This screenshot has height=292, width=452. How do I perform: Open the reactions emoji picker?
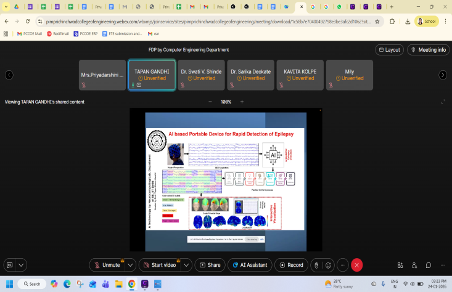click(328, 265)
